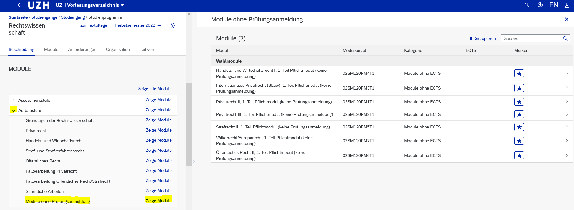Switch to the Anforderungen tab
574x210 pixels.
(x=82, y=50)
